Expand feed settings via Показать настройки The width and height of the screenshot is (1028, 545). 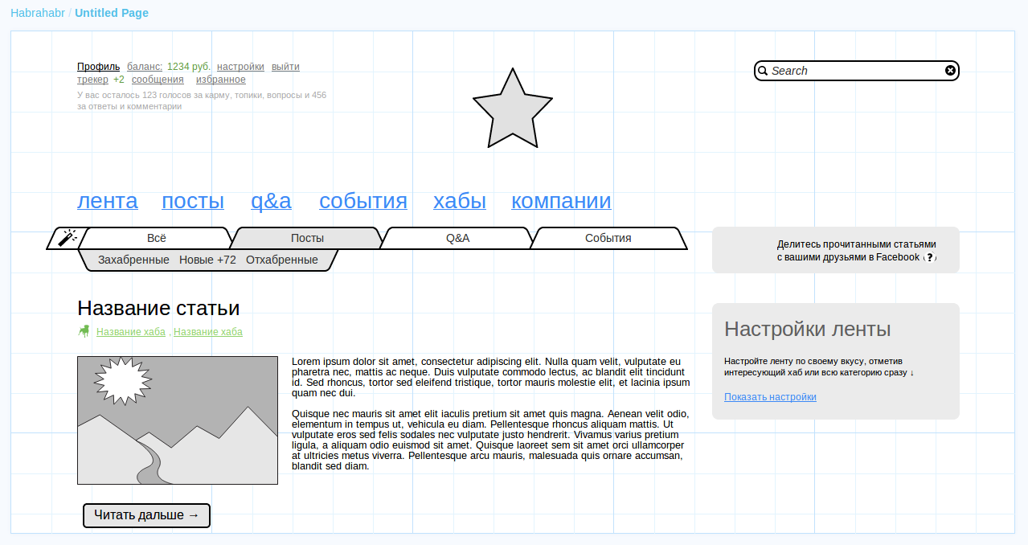[x=770, y=396]
